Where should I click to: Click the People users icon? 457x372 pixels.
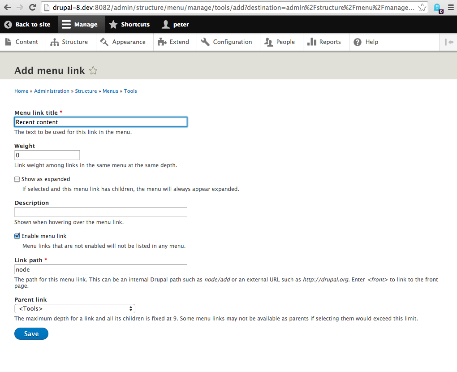(269, 42)
